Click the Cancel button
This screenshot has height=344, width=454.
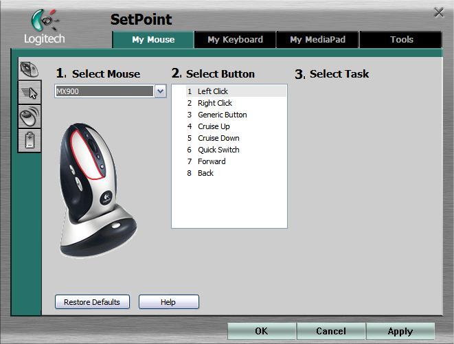pyautogui.click(x=331, y=331)
